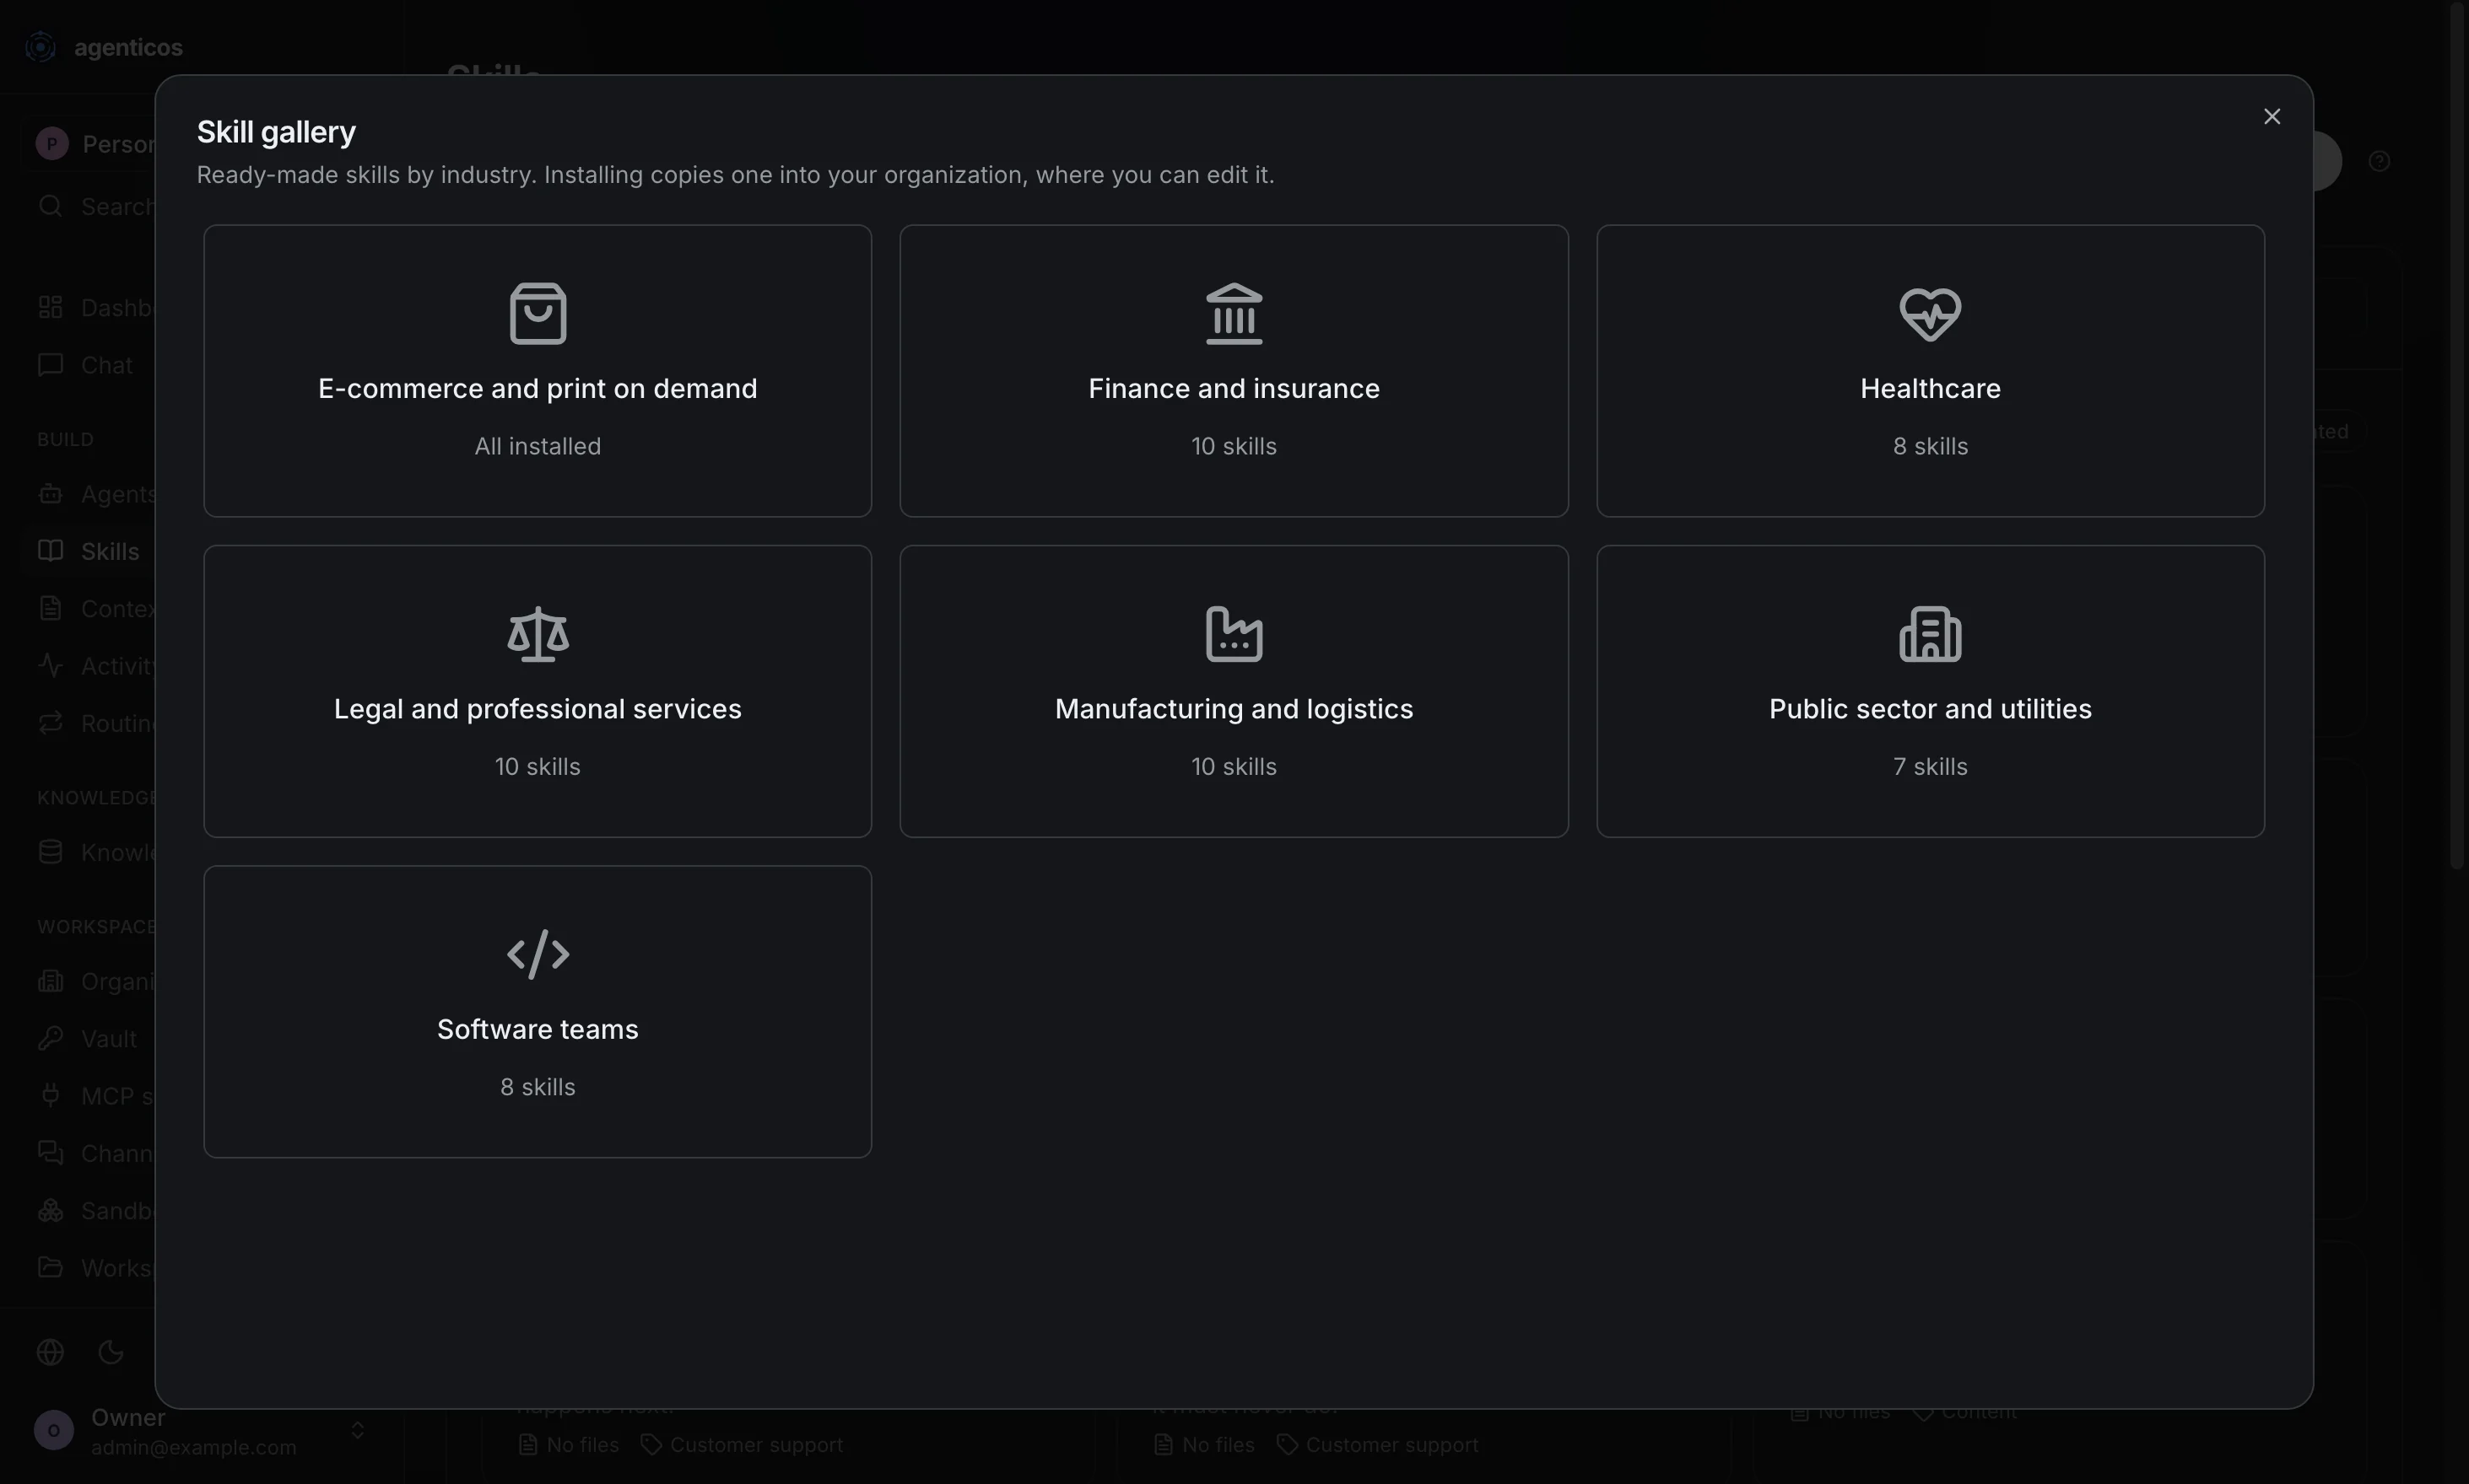This screenshot has width=2469, height=1484.
Task: Click the 'Skill gallery' dialog title
Action: [x=276, y=132]
